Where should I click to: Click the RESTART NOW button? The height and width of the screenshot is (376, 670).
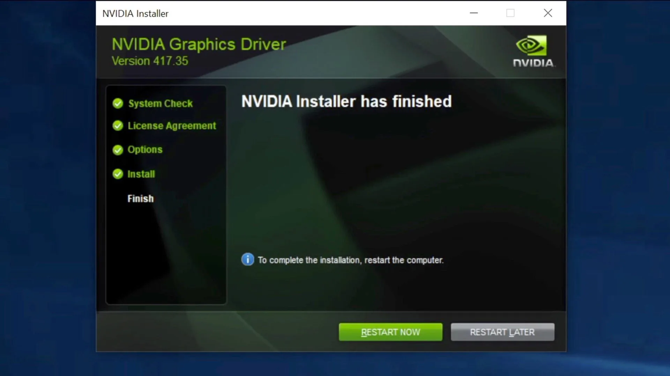390,332
